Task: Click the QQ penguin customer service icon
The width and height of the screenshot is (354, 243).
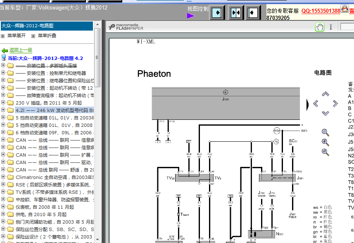Action: coord(344,9)
